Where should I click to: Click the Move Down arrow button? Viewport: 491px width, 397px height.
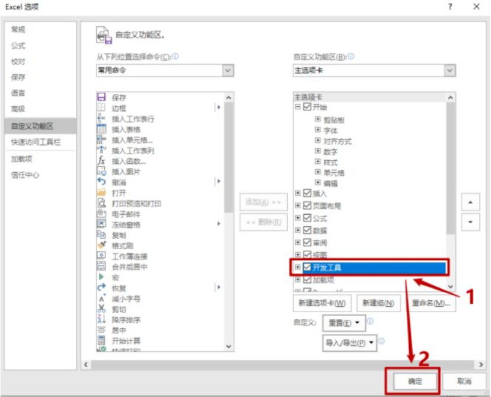(470, 221)
